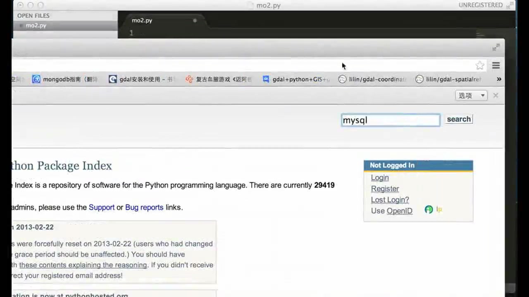Open the 复古血腥游戏 bookmark
Screen dimensions: 529x297
click(219, 79)
